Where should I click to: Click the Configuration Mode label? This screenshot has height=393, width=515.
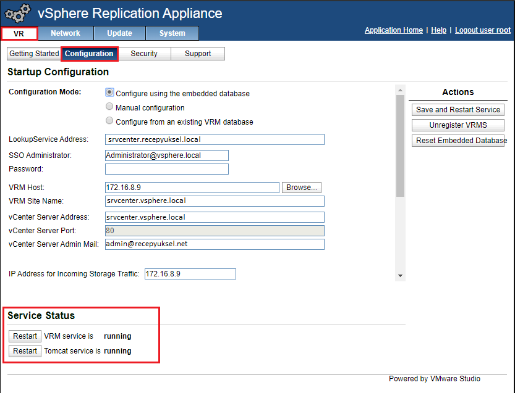pyautogui.click(x=45, y=92)
